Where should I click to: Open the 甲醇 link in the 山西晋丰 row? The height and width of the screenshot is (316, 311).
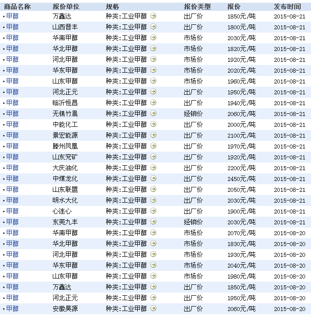pyautogui.click(x=13, y=27)
